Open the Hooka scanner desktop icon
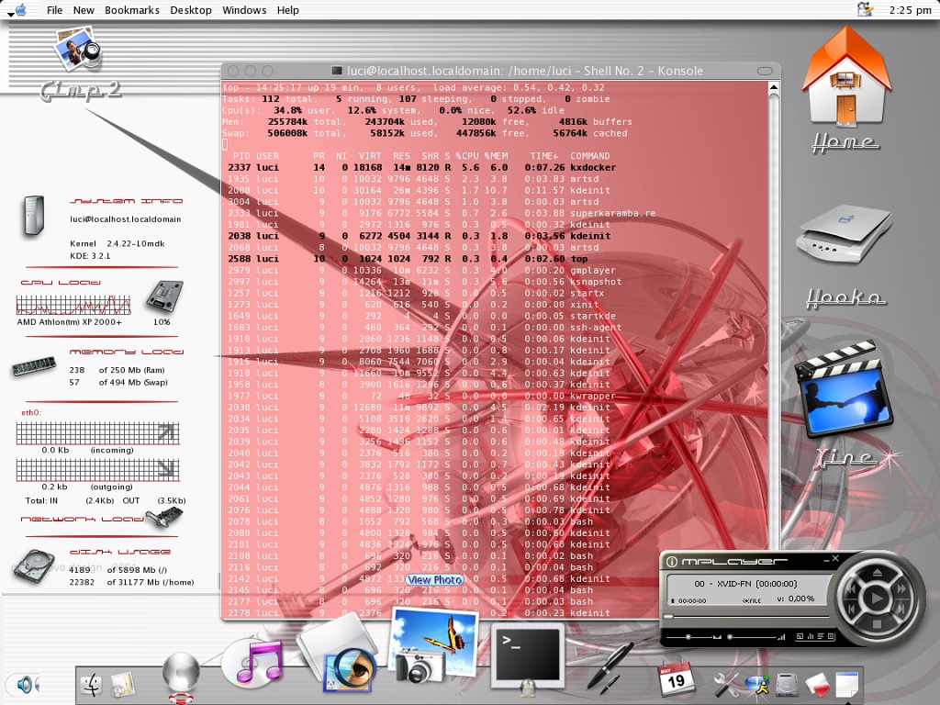The height and width of the screenshot is (705, 940). click(844, 232)
